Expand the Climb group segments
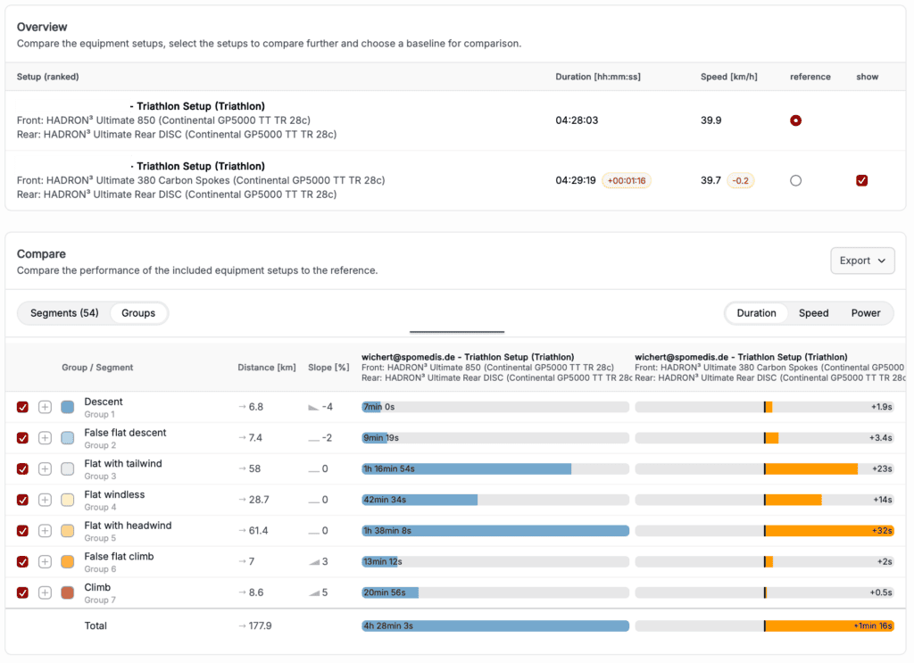The image size is (914, 663). point(45,593)
